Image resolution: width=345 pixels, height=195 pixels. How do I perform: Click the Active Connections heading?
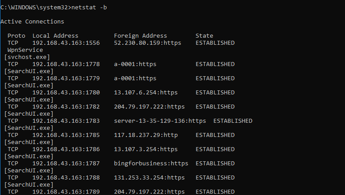pyautogui.click(x=32, y=22)
